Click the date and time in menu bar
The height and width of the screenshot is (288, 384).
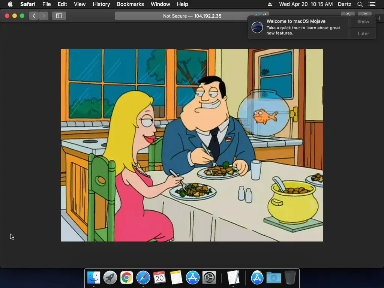(x=306, y=4)
